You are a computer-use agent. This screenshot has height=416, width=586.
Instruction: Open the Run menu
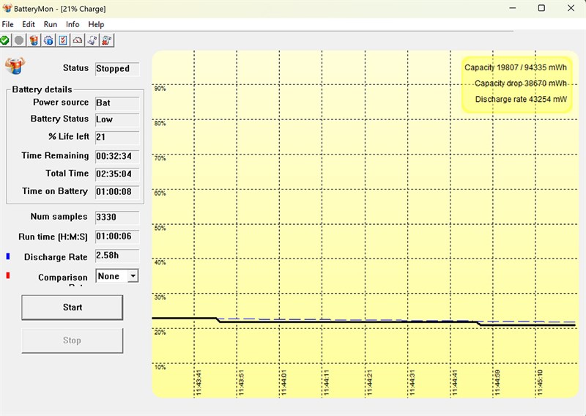click(x=51, y=24)
